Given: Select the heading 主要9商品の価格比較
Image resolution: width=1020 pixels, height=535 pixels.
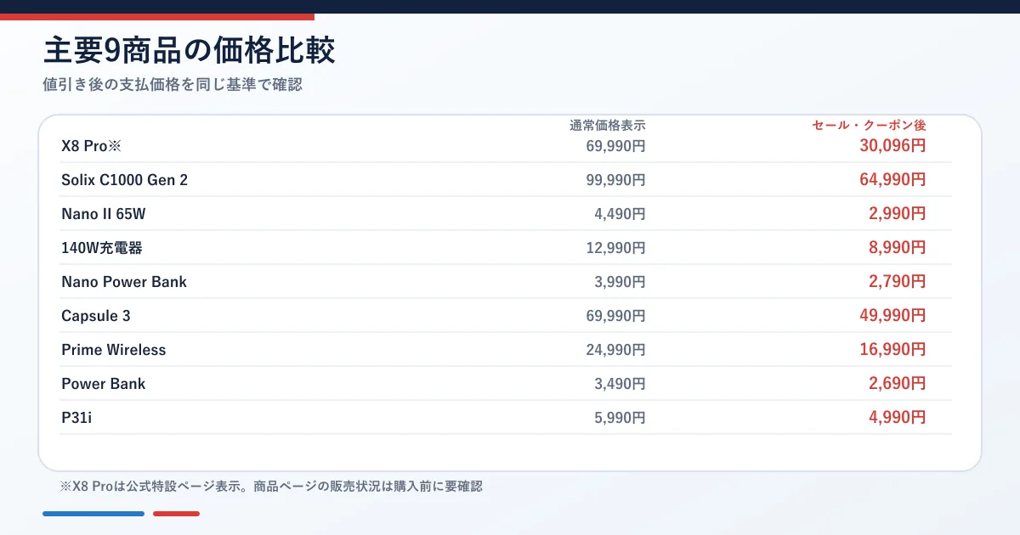Looking at the screenshot, I should pos(189,51).
